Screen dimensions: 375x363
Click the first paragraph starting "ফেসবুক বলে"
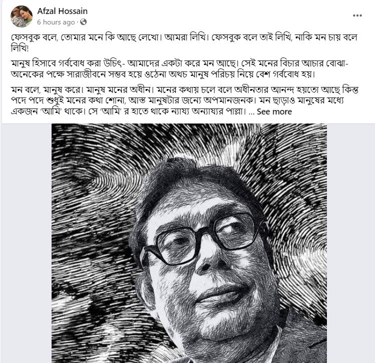(184, 42)
